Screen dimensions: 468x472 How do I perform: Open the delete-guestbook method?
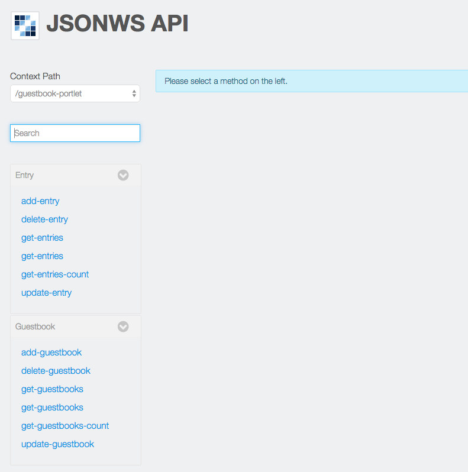coord(56,371)
